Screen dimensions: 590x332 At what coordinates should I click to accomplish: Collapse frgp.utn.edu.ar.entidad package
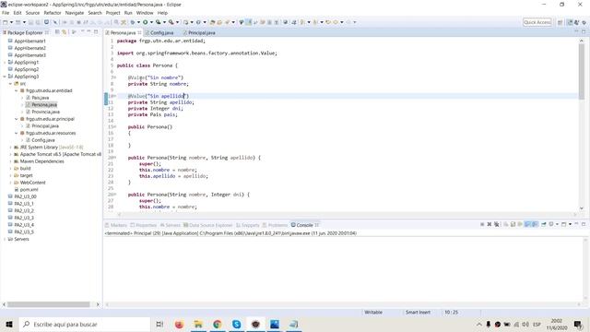[17, 90]
